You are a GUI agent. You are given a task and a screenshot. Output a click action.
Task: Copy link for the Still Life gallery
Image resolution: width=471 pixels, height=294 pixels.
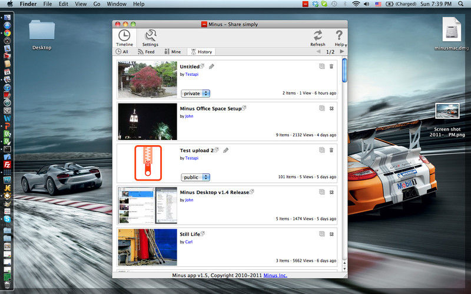(321, 234)
